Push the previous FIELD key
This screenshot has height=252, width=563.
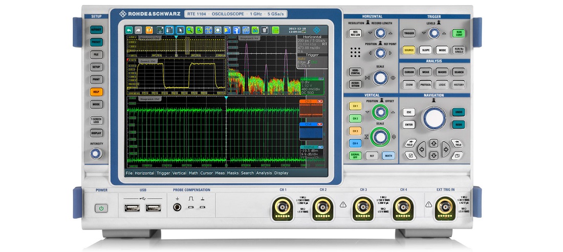[x=410, y=143]
